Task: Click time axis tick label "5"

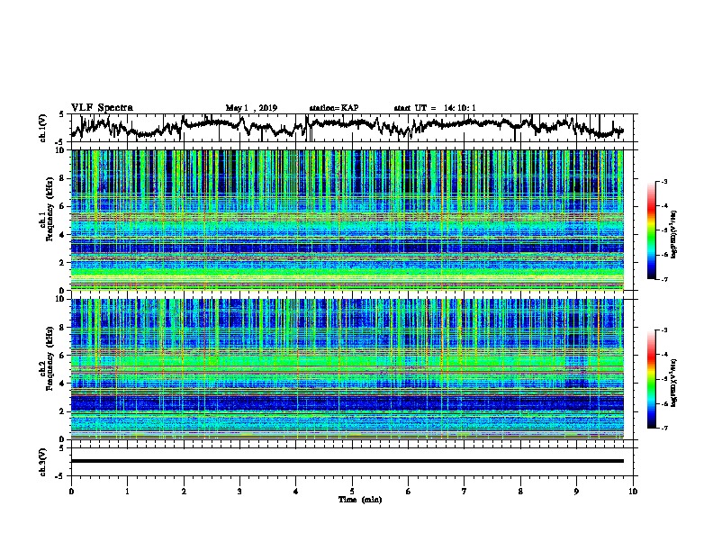Action: [x=352, y=492]
